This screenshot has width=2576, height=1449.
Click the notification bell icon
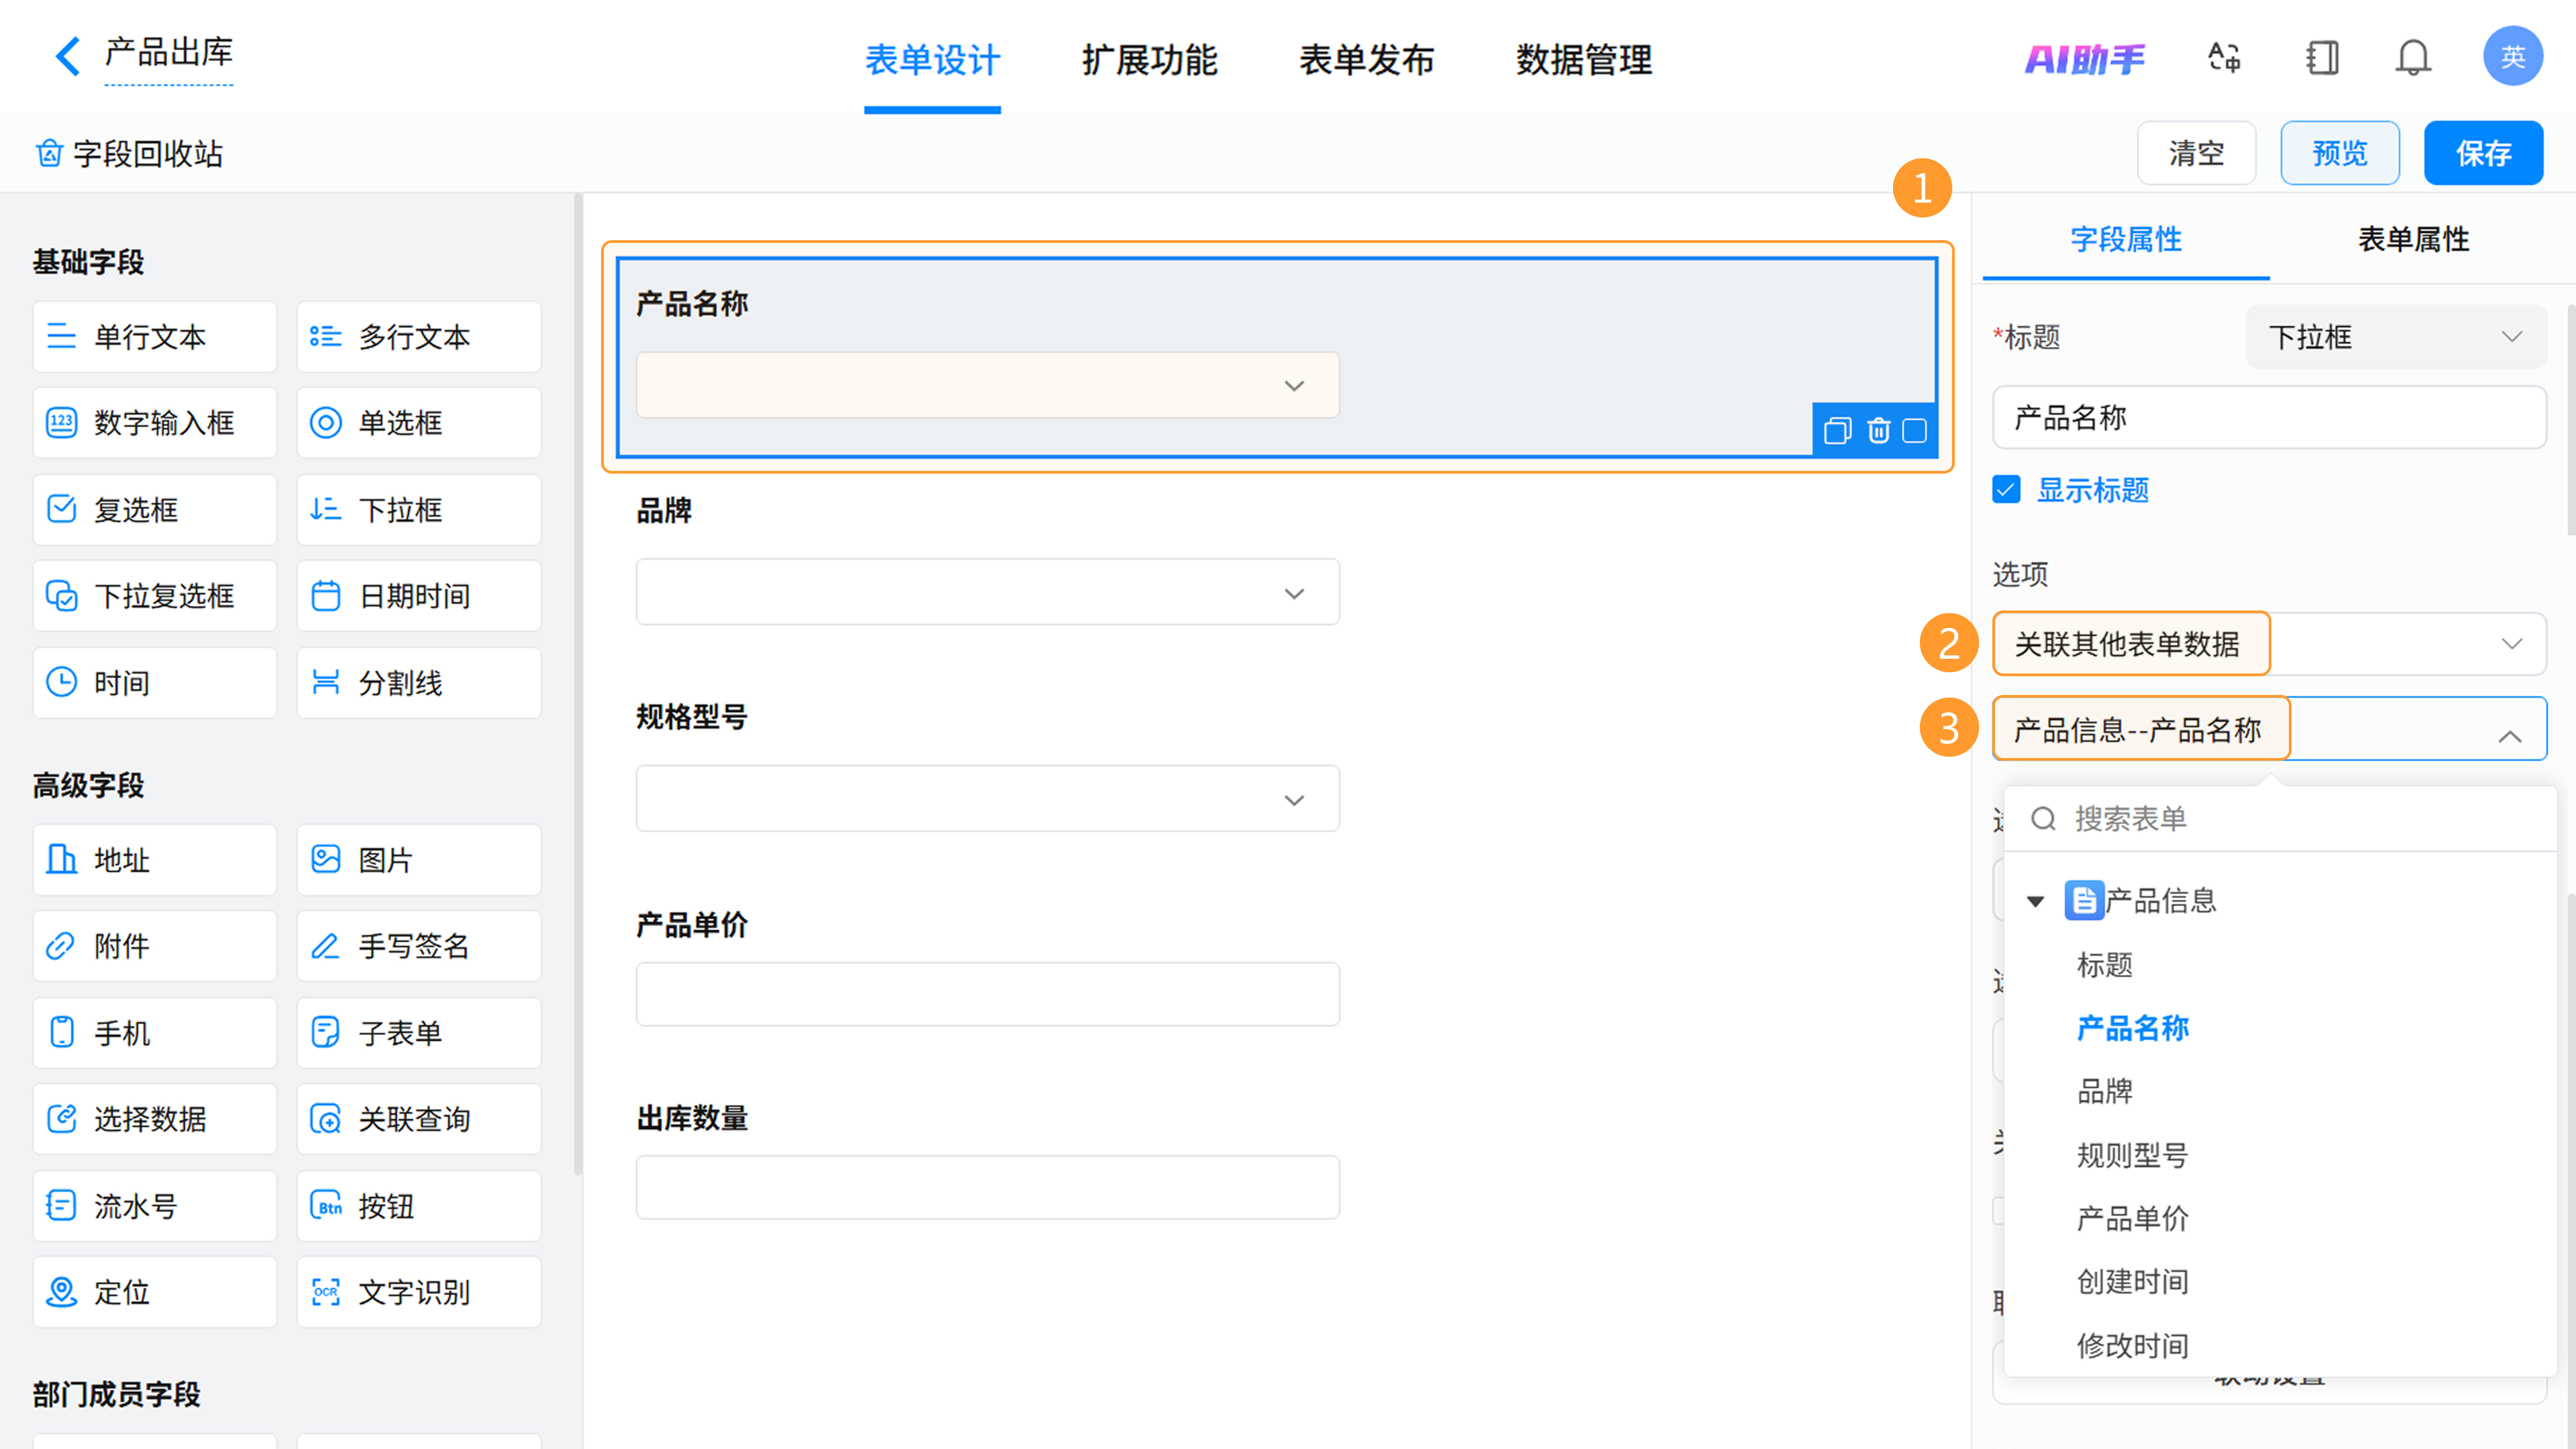[x=2412, y=57]
